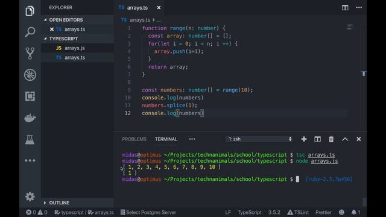Open the Explorer view in activity bar
The height and width of the screenshot is (217, 386).
[x=30, y=11]
